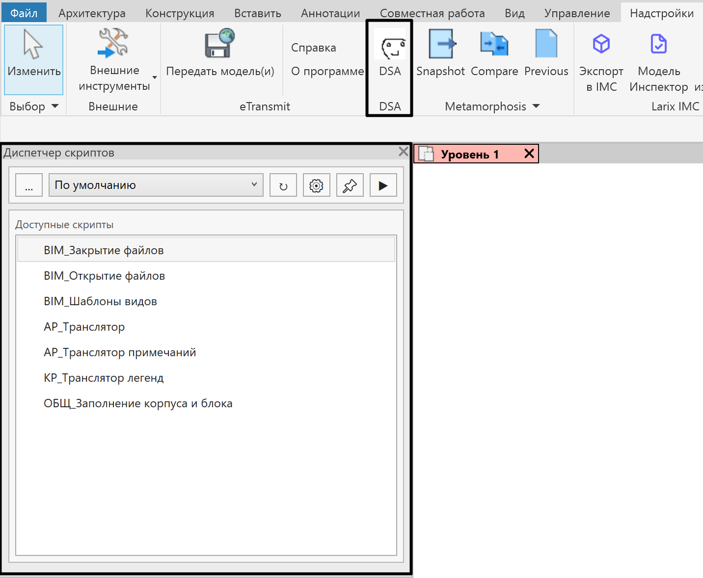Screen dimensions: 703x578
Task: Close the Диспетчер скриптов panel
Action: click(404, 152)
